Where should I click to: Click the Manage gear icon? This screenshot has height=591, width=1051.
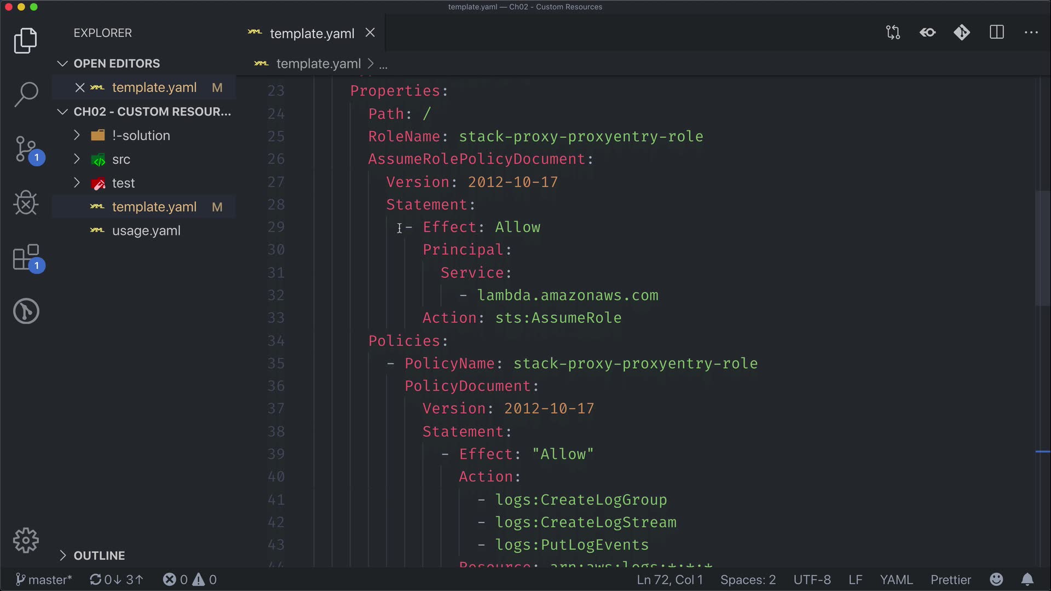point(26,541)
